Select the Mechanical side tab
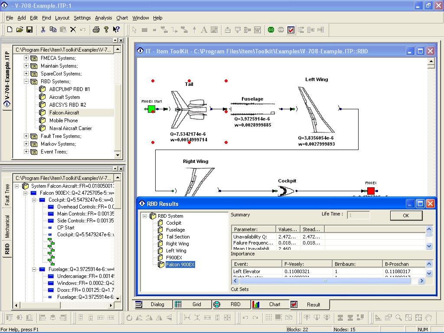This screenshot has width=444, height=333. point(7,226)
